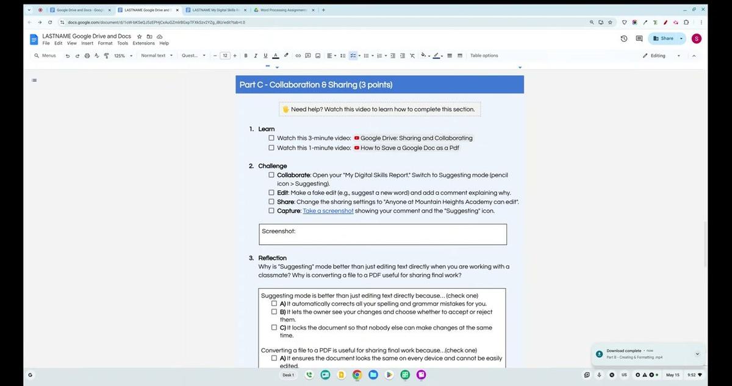Increase indent of the selection
Image resolution: width=732 pixels, height=386 pixels.
point(403,56)
